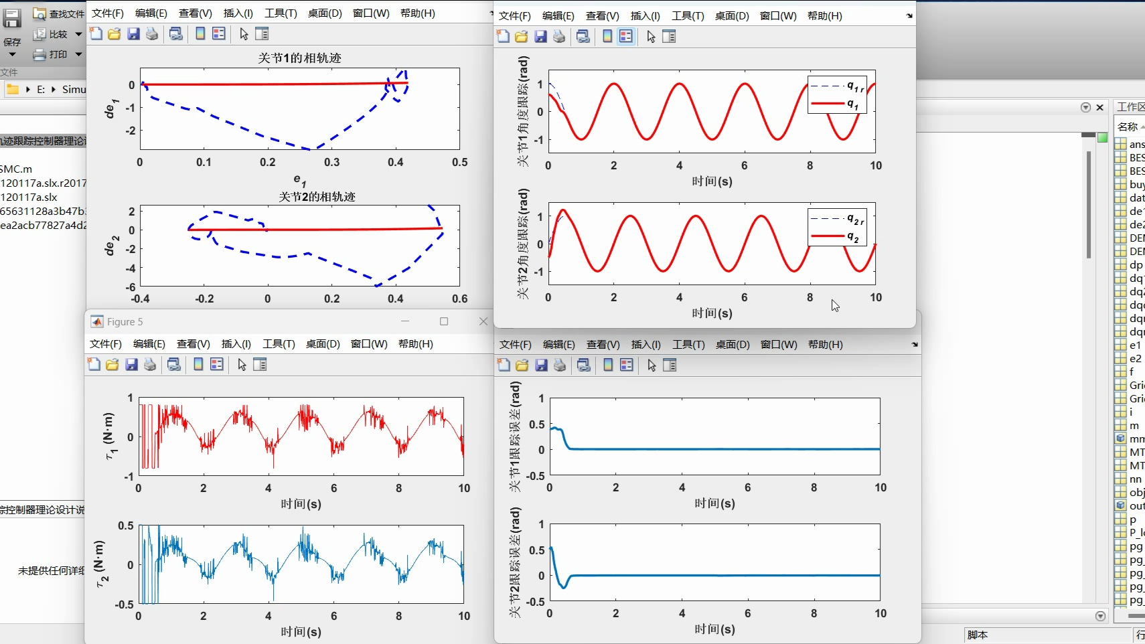Print icon in phase trajectory figure toolbar

[x=152, y=33]
